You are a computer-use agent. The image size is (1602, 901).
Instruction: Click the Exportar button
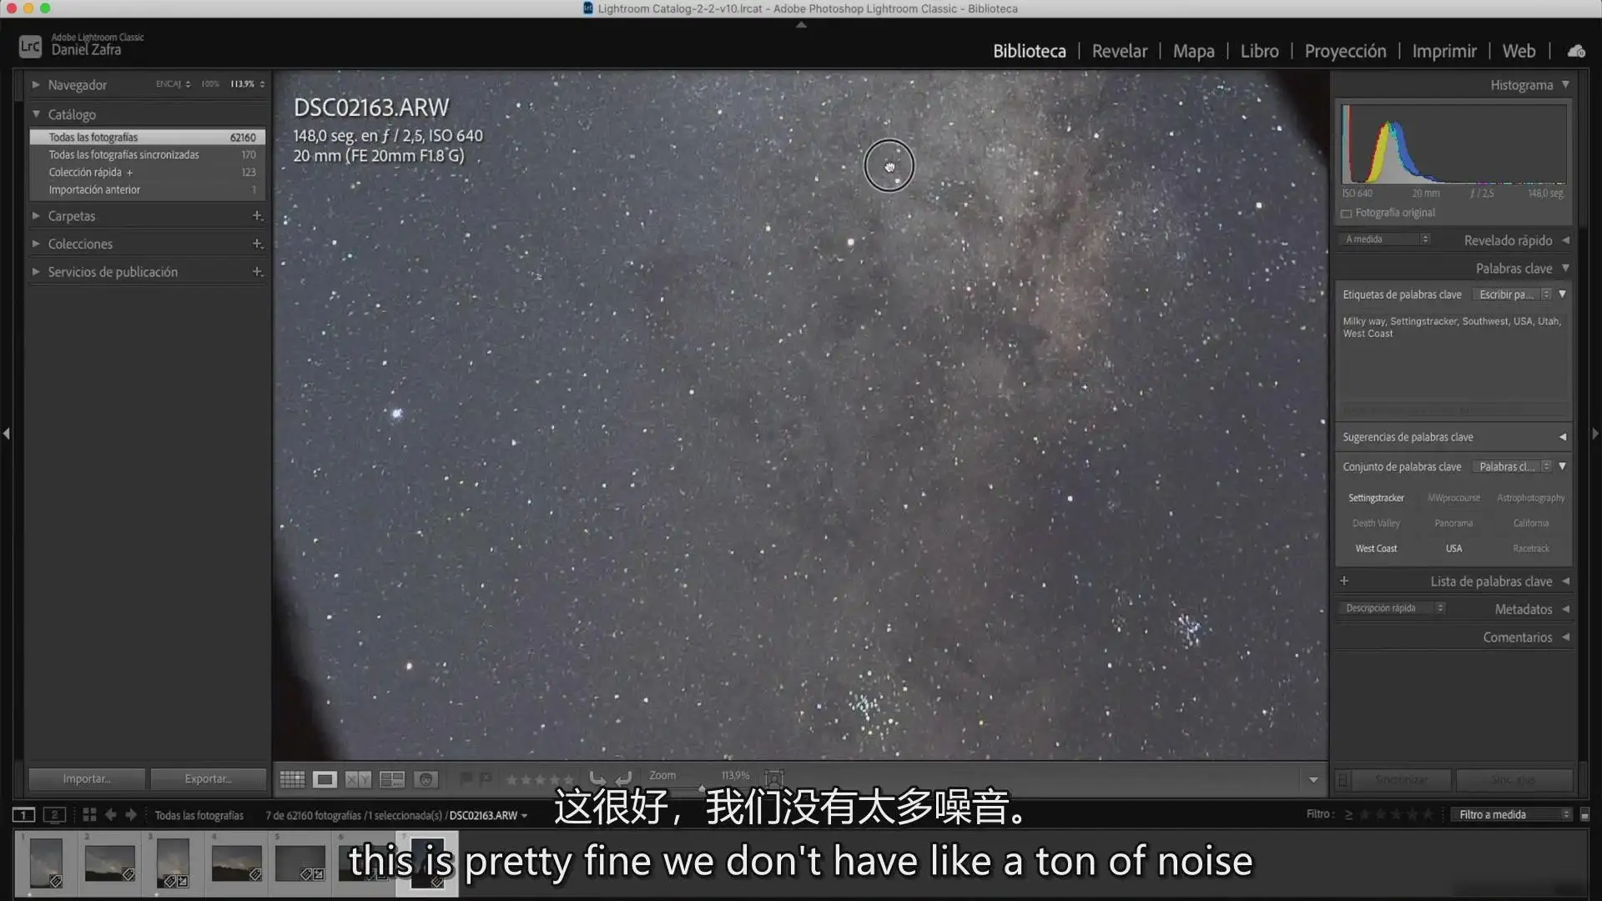click(x=208, y=778)
